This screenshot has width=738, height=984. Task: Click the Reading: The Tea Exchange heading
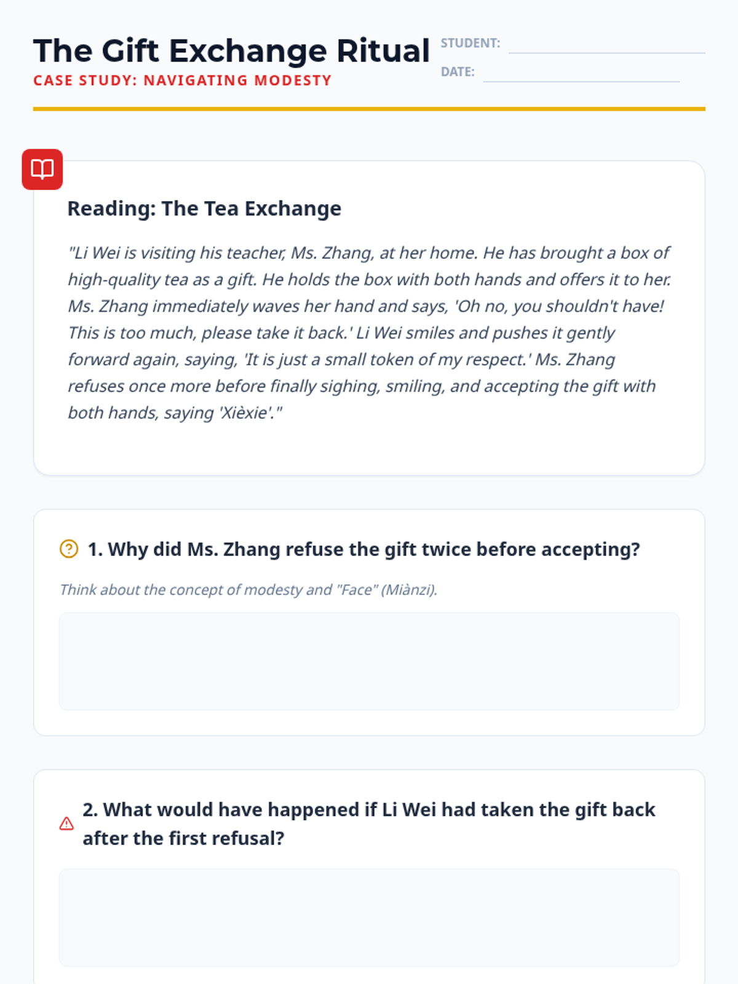(204, 208)
